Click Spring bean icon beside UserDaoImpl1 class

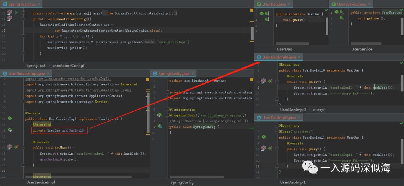pyautogui.click(x=263, y=137)
